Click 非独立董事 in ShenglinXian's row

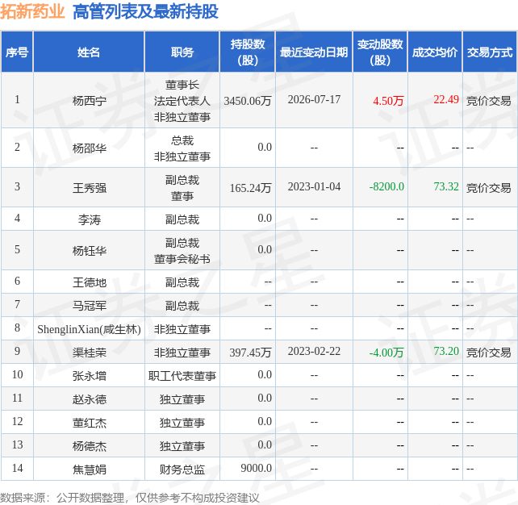(x=182, y=329)
